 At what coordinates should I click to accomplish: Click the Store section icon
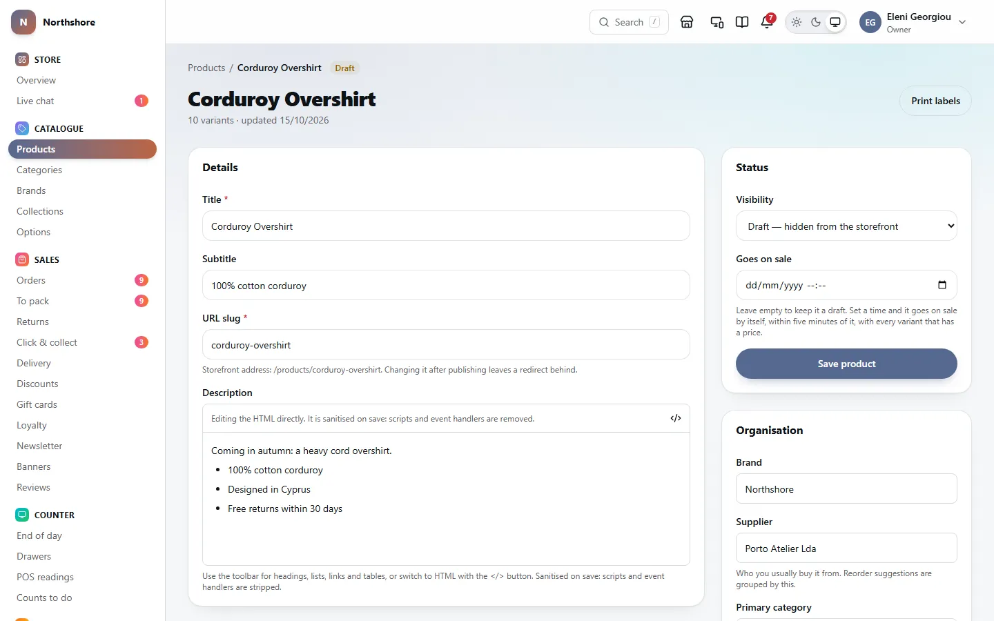pos(22,59)
